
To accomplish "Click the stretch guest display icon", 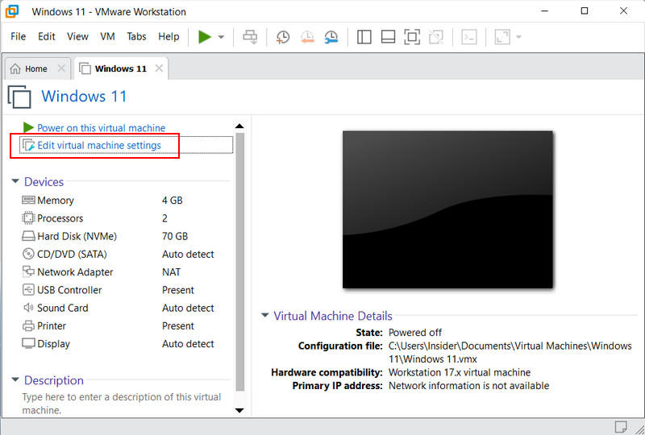I will 502,36.
